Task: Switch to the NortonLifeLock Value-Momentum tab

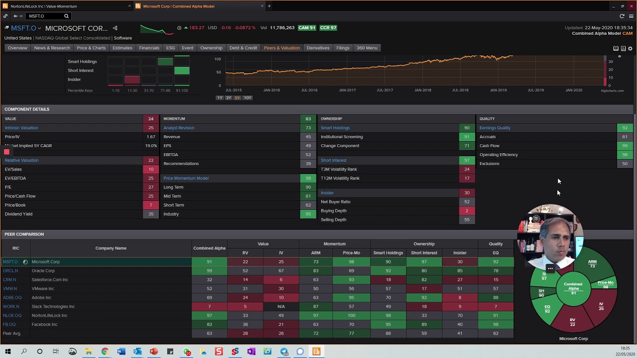Action: (67, 6)
